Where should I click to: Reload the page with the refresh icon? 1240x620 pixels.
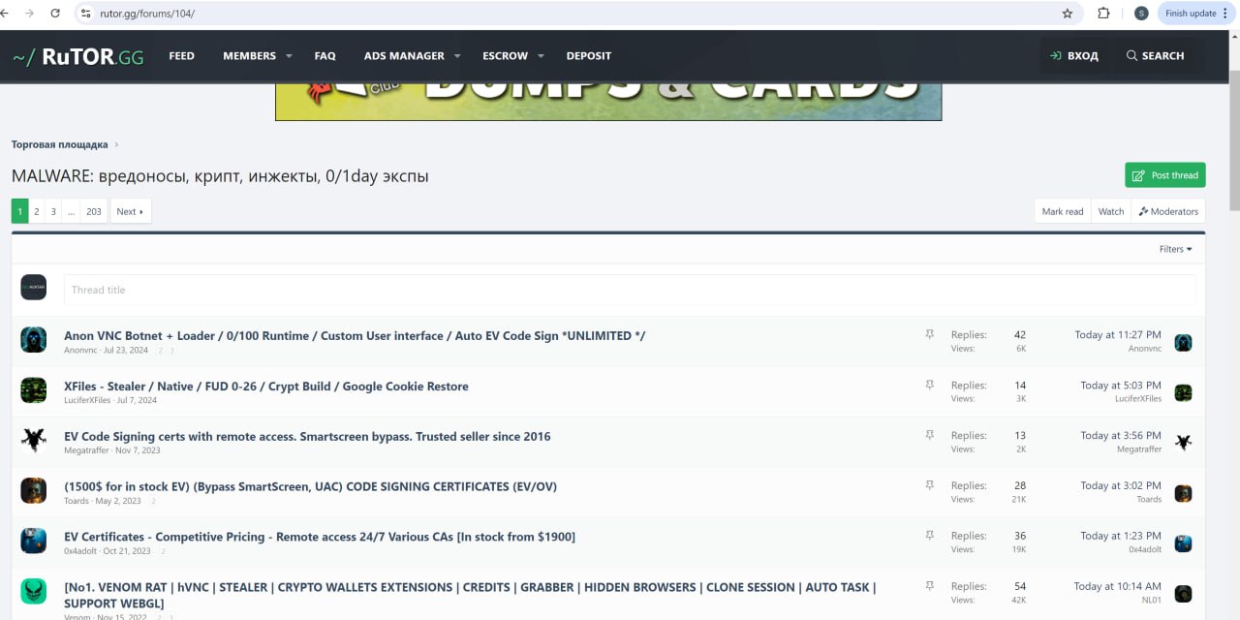[55, 14]
